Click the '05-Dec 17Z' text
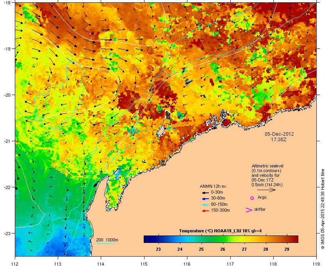The image size is (328, 266). (x=262, y=180)
